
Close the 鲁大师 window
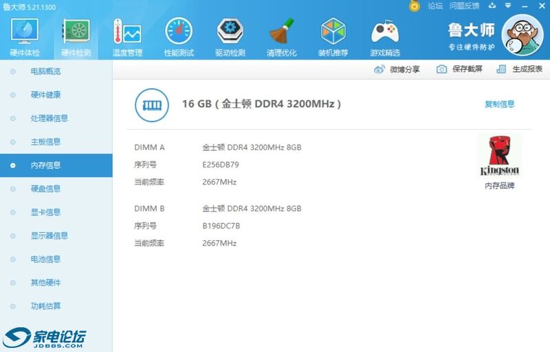pos(542,6)
